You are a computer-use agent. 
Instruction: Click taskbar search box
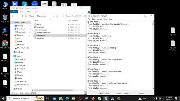point(25,98)
